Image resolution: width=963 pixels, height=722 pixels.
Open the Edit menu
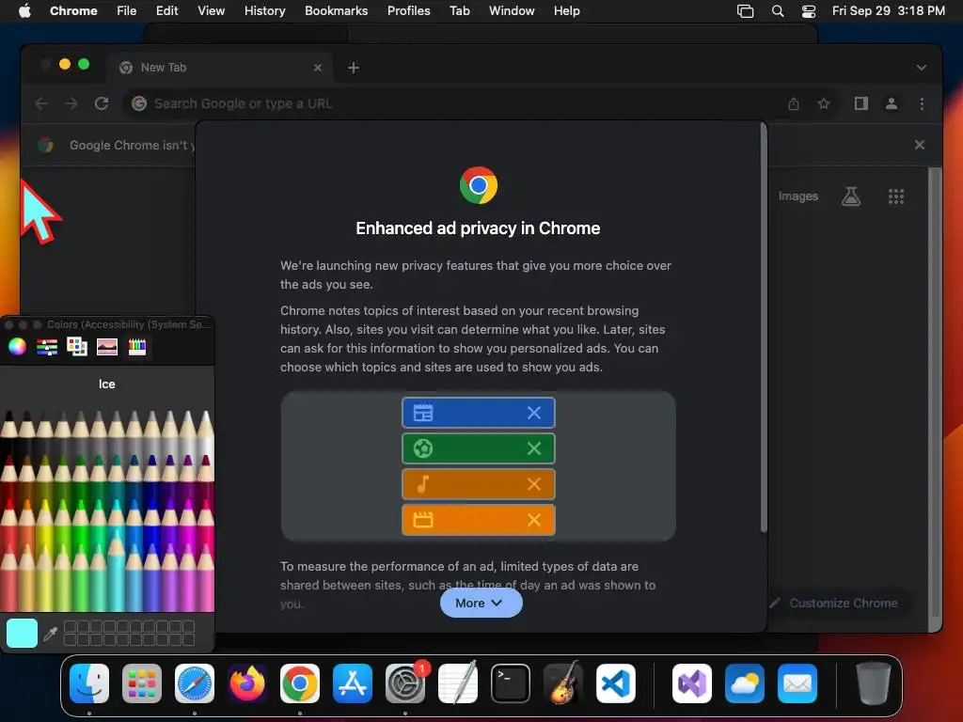[166, 11]
